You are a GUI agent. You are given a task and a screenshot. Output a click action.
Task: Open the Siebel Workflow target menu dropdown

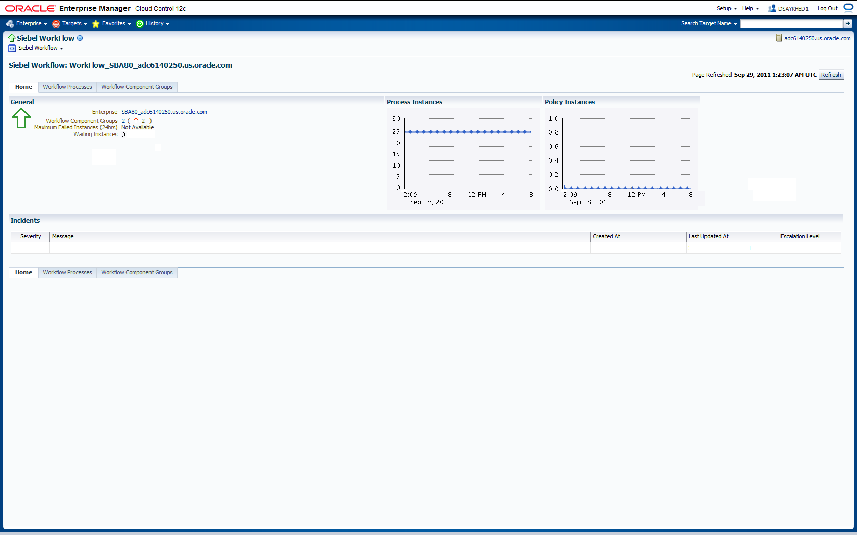[41, 48]
